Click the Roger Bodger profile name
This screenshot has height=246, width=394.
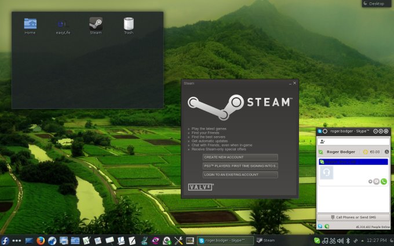pos(341,152)
